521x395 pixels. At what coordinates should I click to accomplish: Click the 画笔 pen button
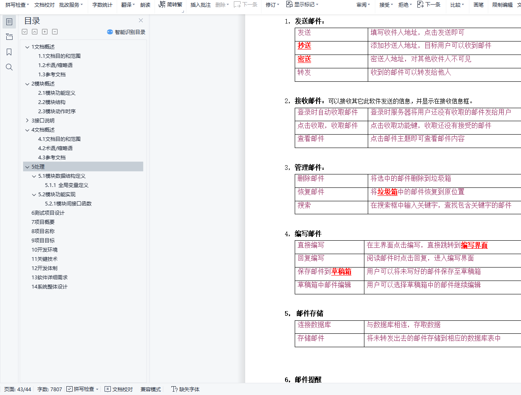point(479,5)
